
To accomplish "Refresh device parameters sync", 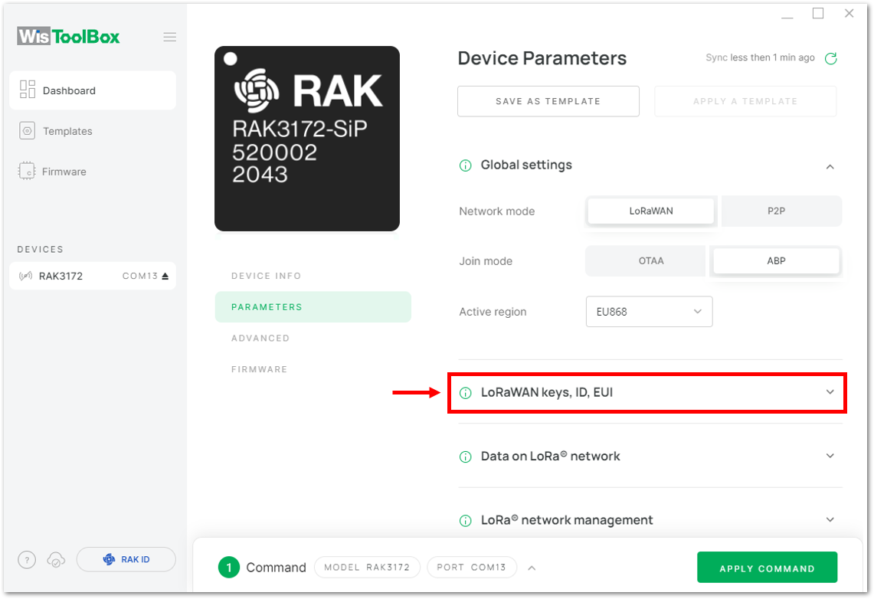I will click(830, 58).
